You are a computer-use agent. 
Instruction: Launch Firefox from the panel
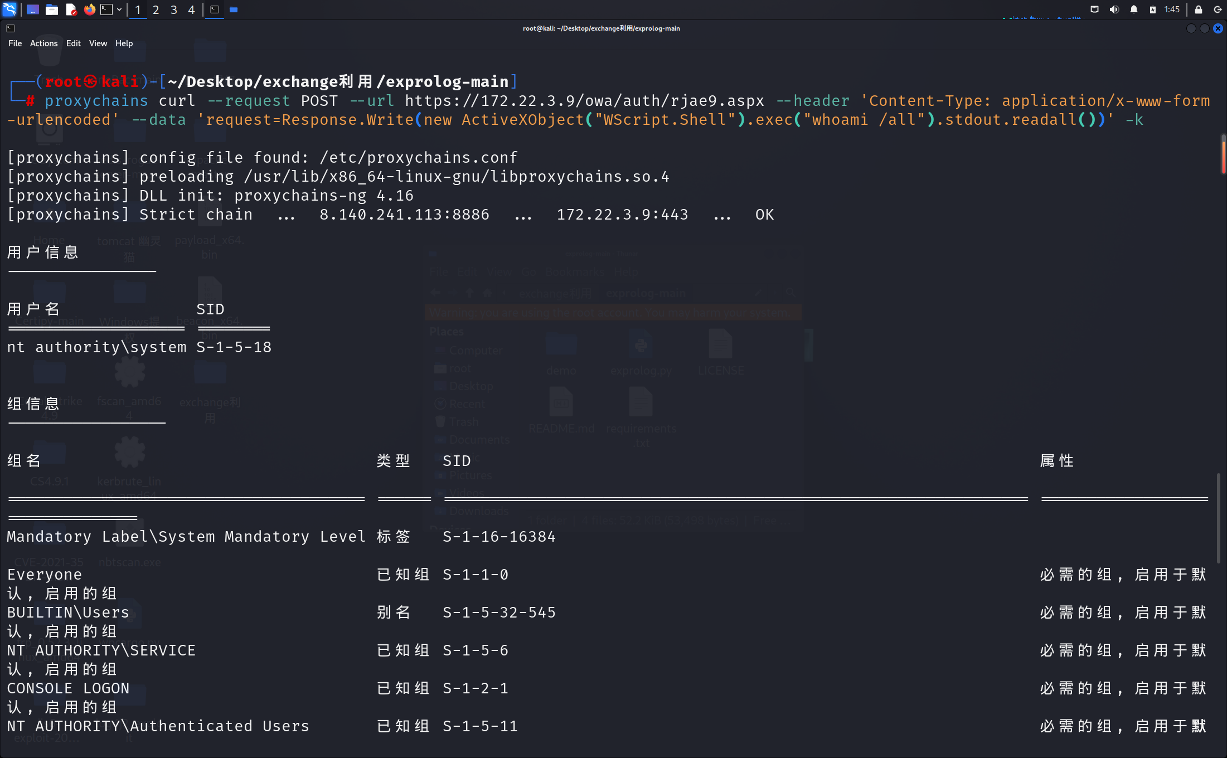[x=89, y=9]
